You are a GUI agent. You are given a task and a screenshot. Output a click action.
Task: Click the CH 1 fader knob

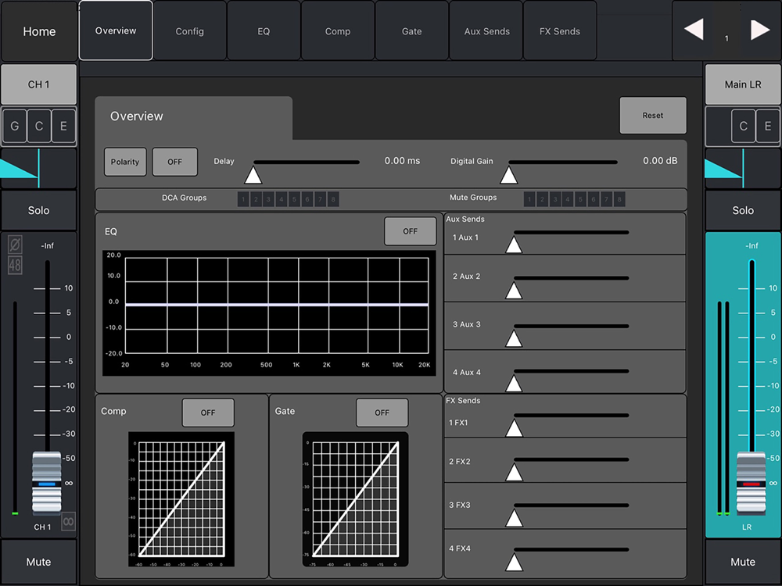tap(47, 483)
